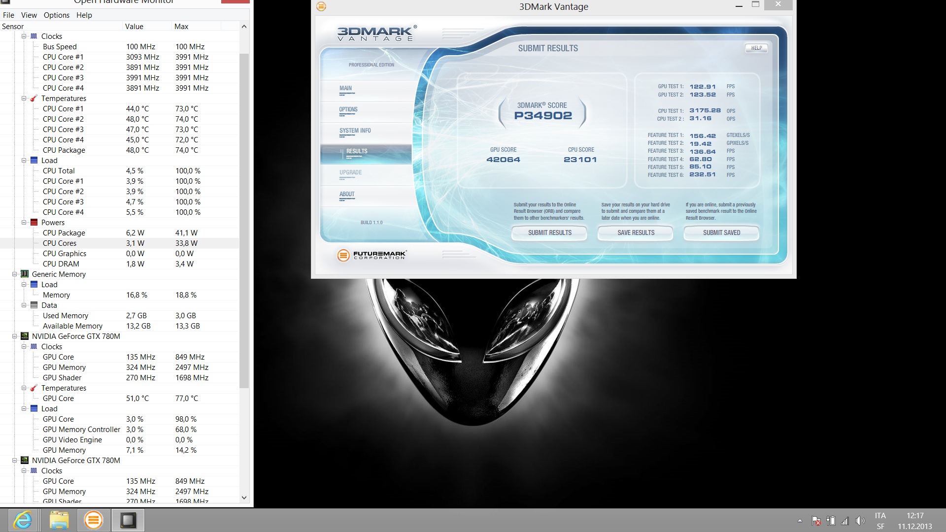Click the CPU Clocks group icon
Screen dimensions: 946x532
tap(34, 36)
